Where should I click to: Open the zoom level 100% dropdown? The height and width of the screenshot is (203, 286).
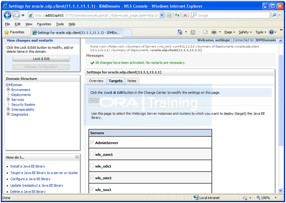coord(276,198)
